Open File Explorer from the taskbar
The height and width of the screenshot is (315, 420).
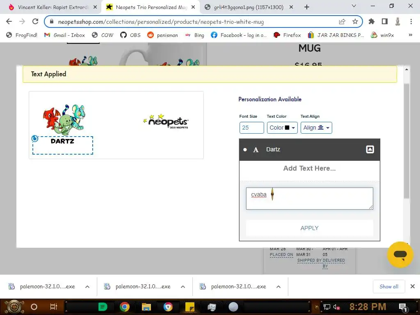(146, 307)
